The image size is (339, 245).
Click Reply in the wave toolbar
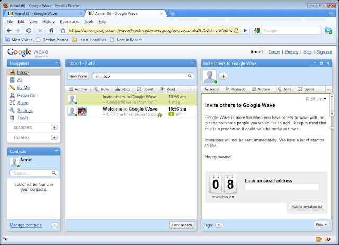pos(212,89)
